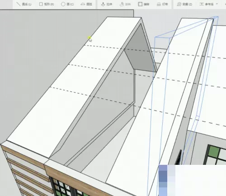Activate the 拉伸 push-pull tool

click(x=107, y=4)
